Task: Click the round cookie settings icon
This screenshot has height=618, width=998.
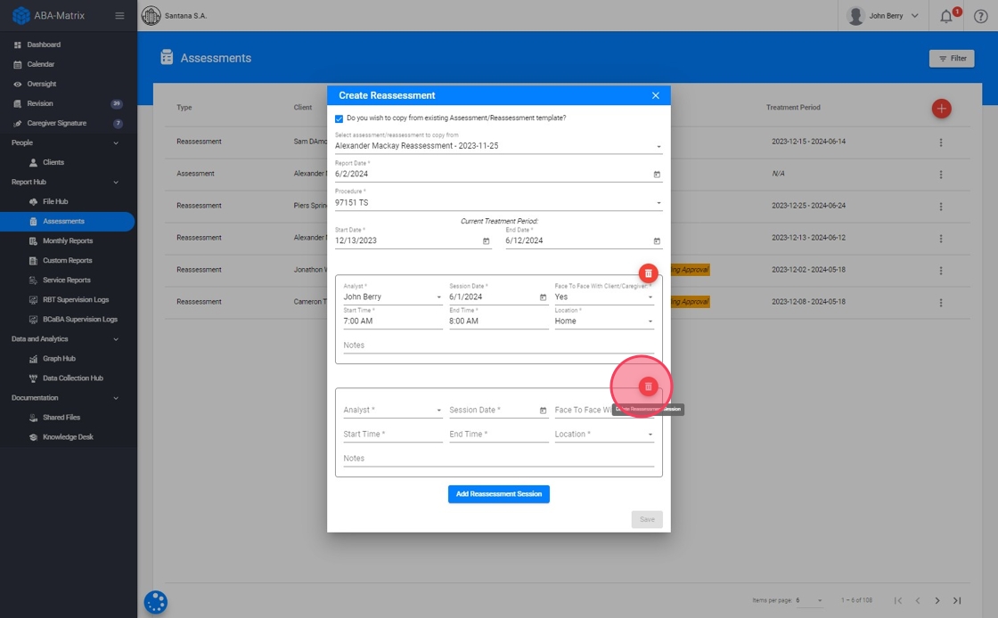Action: 155,602
